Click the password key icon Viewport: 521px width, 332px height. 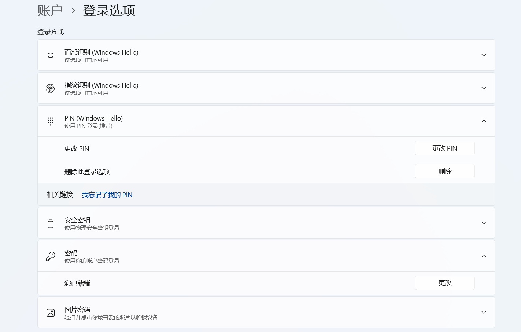click(51, 256)
